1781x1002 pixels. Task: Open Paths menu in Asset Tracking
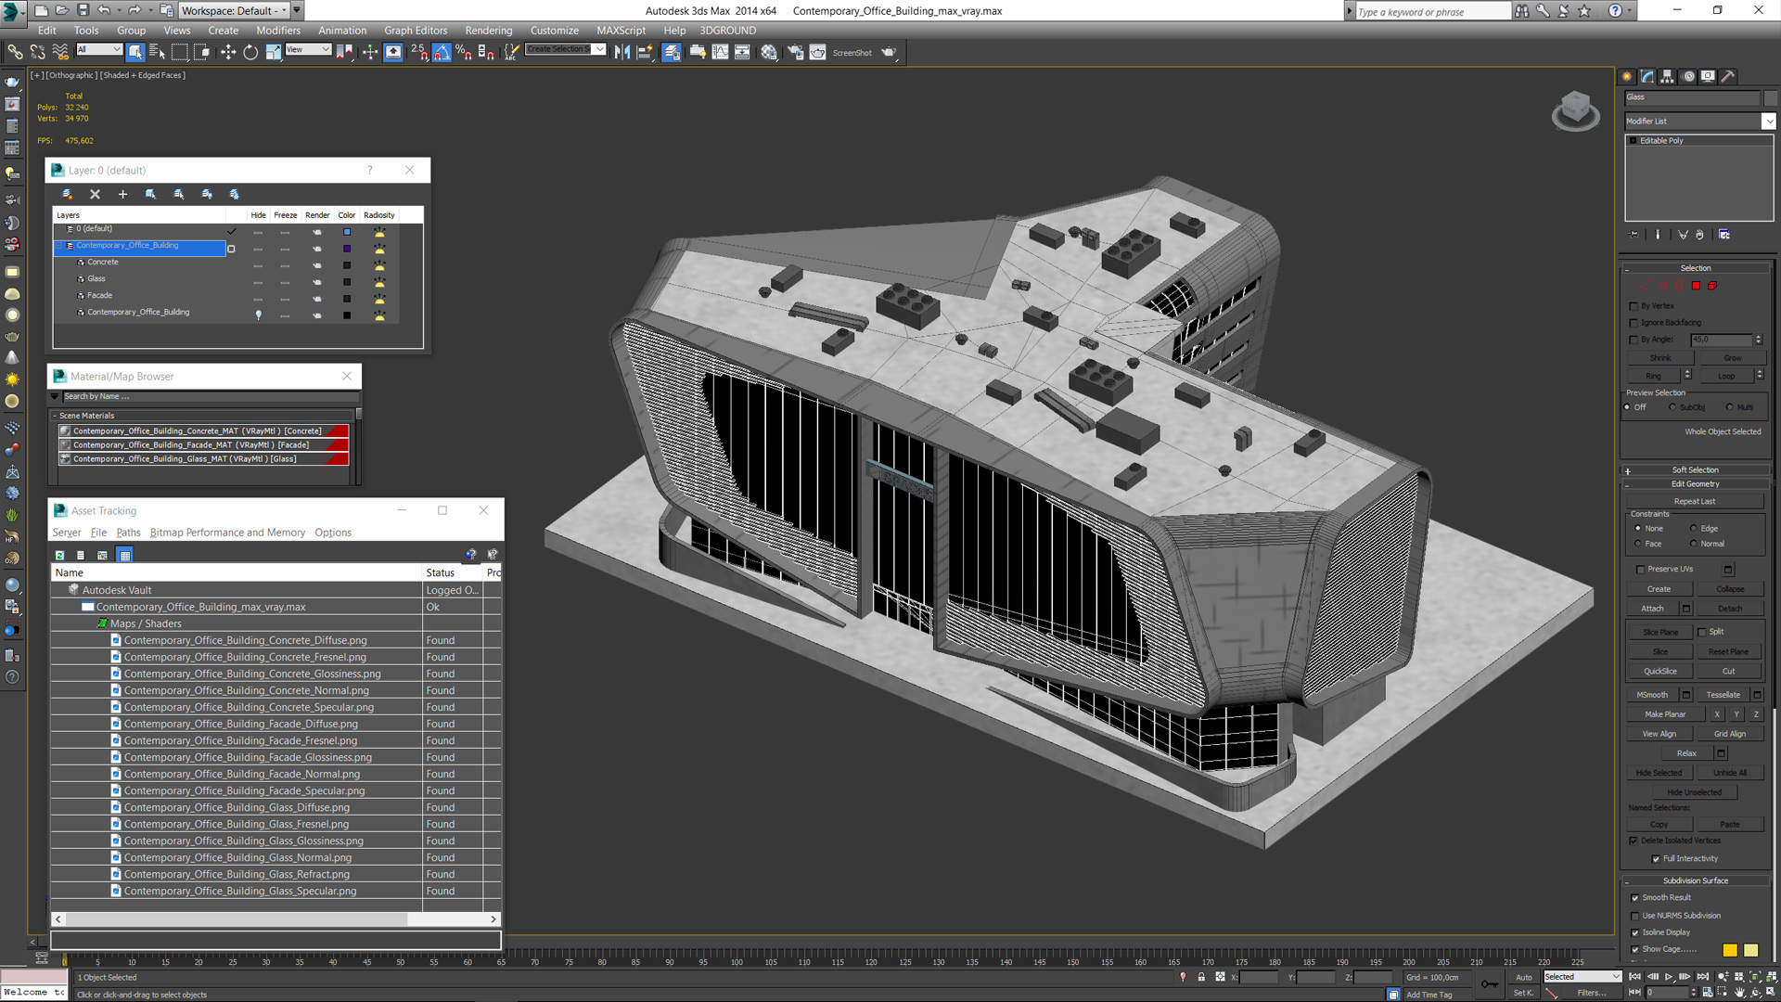point(128,533)
